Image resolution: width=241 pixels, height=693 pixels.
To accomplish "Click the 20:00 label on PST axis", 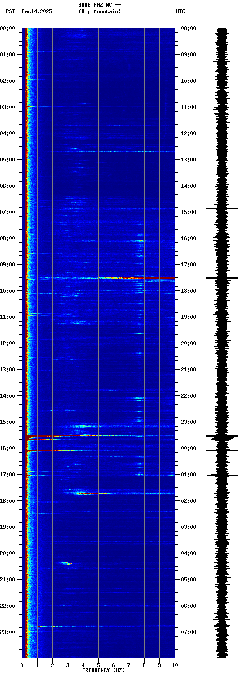I will coord(7,553).
